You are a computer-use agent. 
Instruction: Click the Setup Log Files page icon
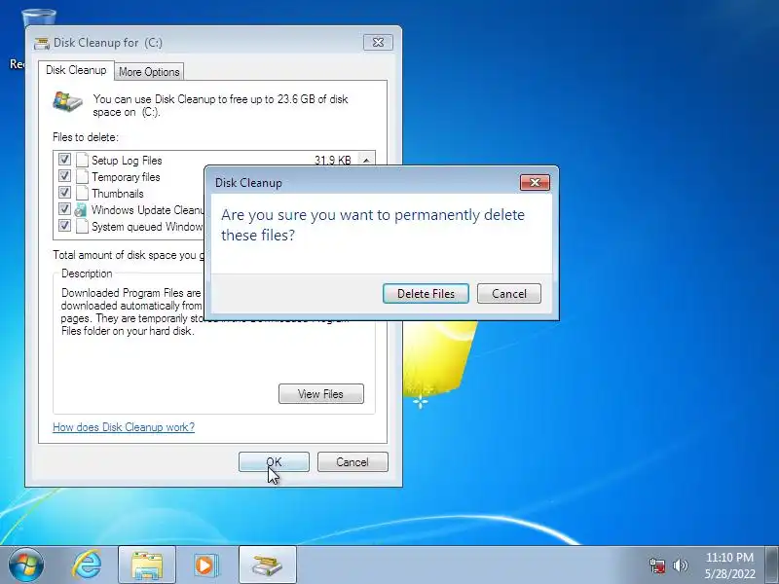(83, 160)
